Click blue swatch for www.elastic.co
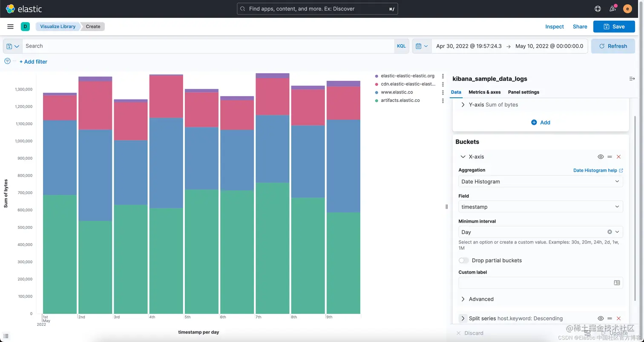 [377, 92]
